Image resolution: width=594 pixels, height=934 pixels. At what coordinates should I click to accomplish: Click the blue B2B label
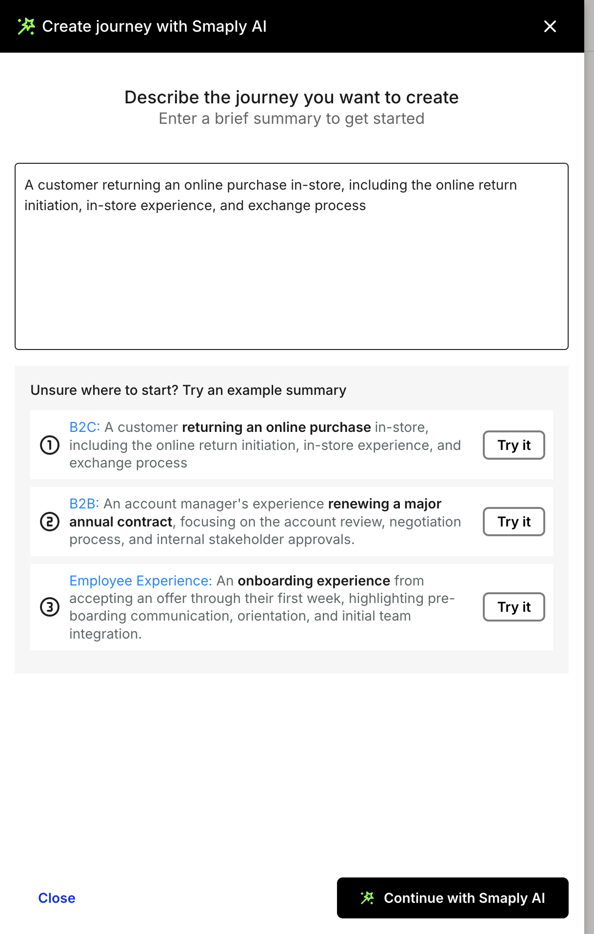(x=84, y=504)
